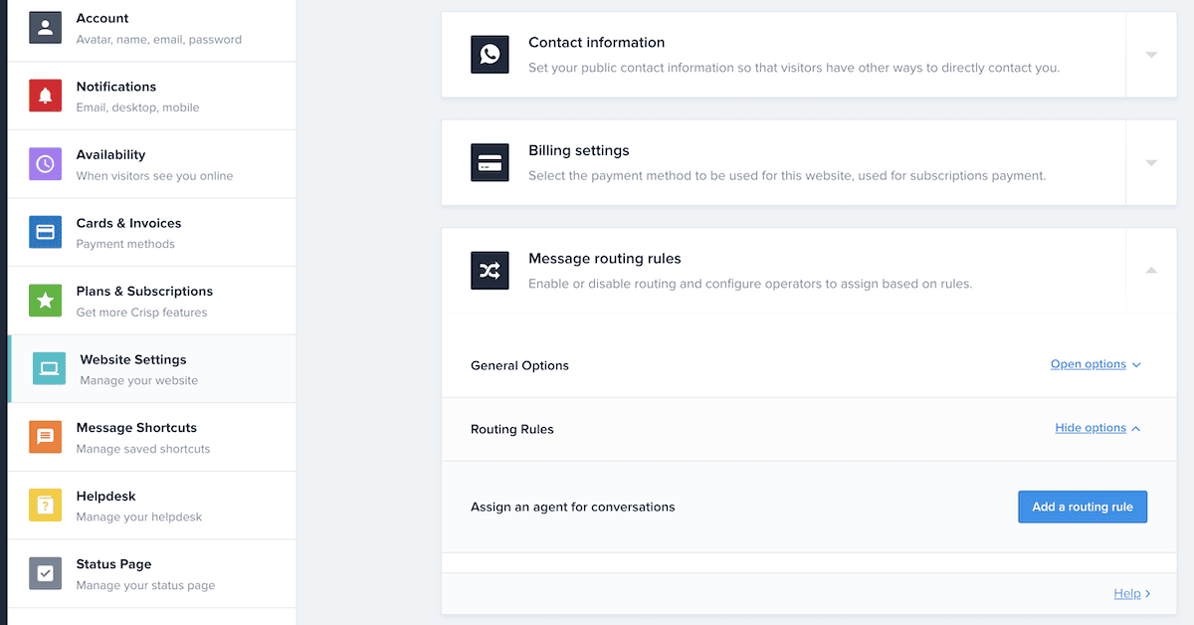Click the Website Settings laptop icon
The height and width of the screenshot is (625, 1194).
click(x=49, y=368)
